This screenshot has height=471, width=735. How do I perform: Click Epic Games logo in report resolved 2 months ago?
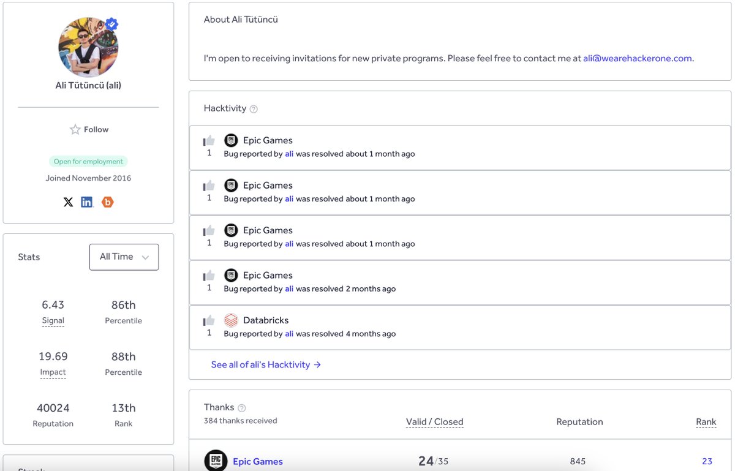click(231, 275)
